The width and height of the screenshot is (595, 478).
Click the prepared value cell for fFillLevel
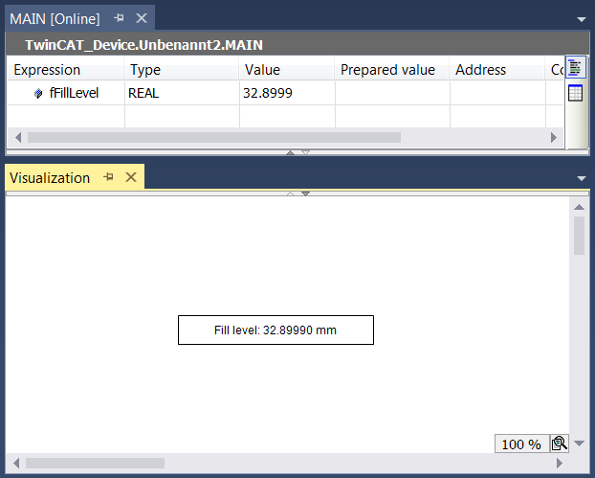[x=392, y=93]
